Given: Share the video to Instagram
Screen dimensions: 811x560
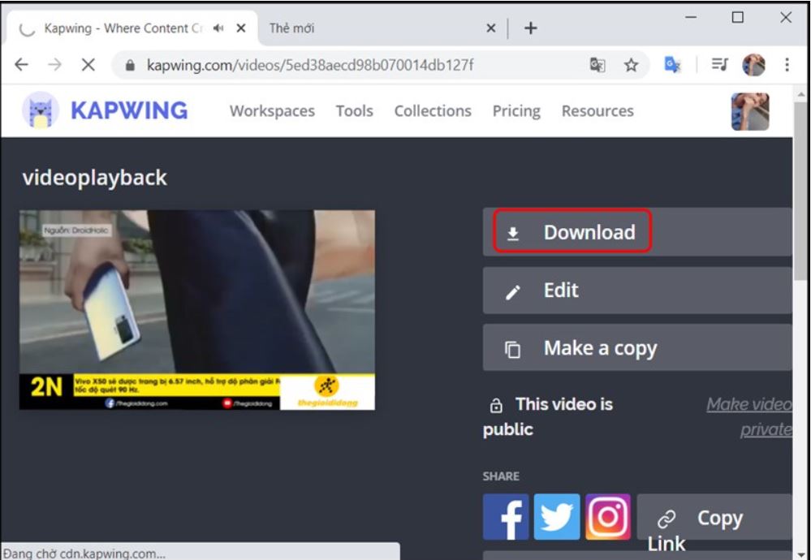Looking at the screenshot, I should (x=608, y=518).
